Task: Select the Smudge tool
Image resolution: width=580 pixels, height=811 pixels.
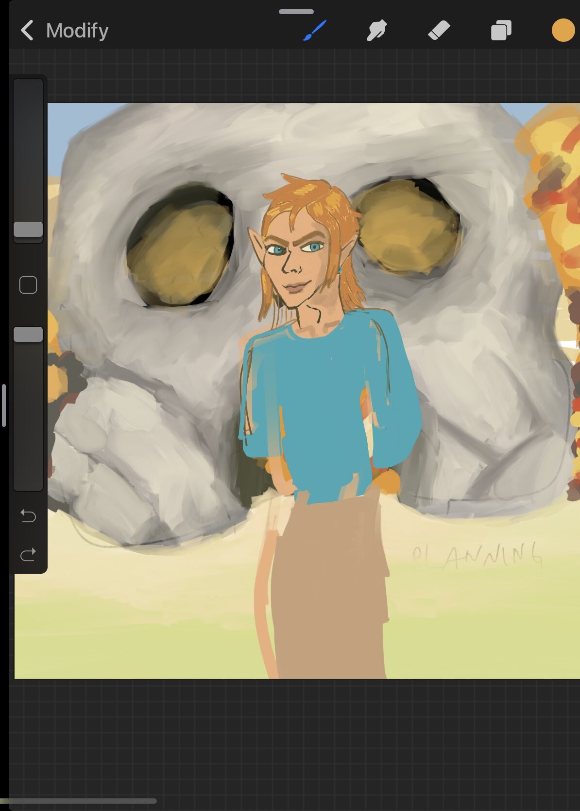Action: click(376, 31)
